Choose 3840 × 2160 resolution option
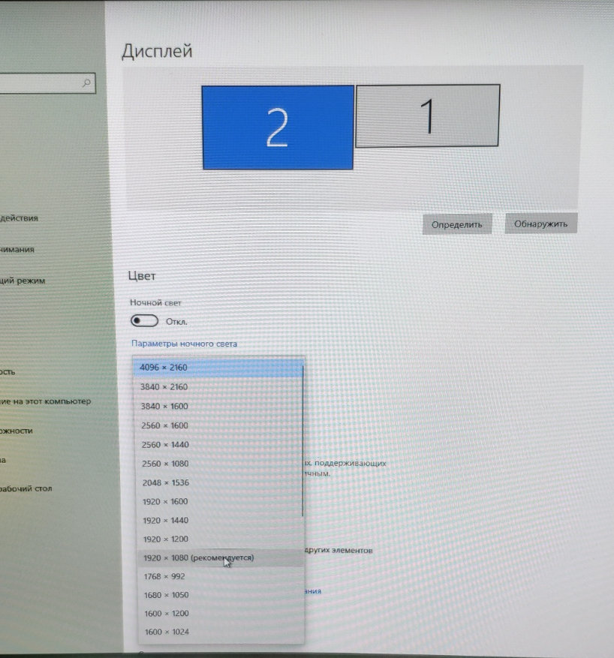This screenshot has width=614, height=658. [163, 387]
